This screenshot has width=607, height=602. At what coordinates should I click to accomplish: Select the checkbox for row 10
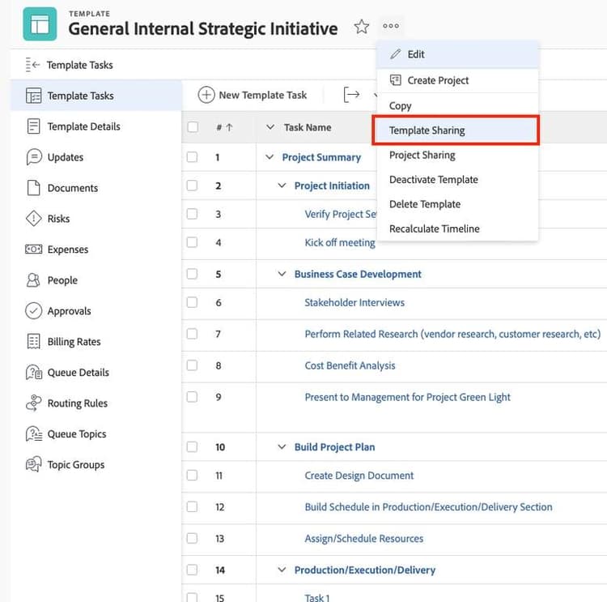193,446
